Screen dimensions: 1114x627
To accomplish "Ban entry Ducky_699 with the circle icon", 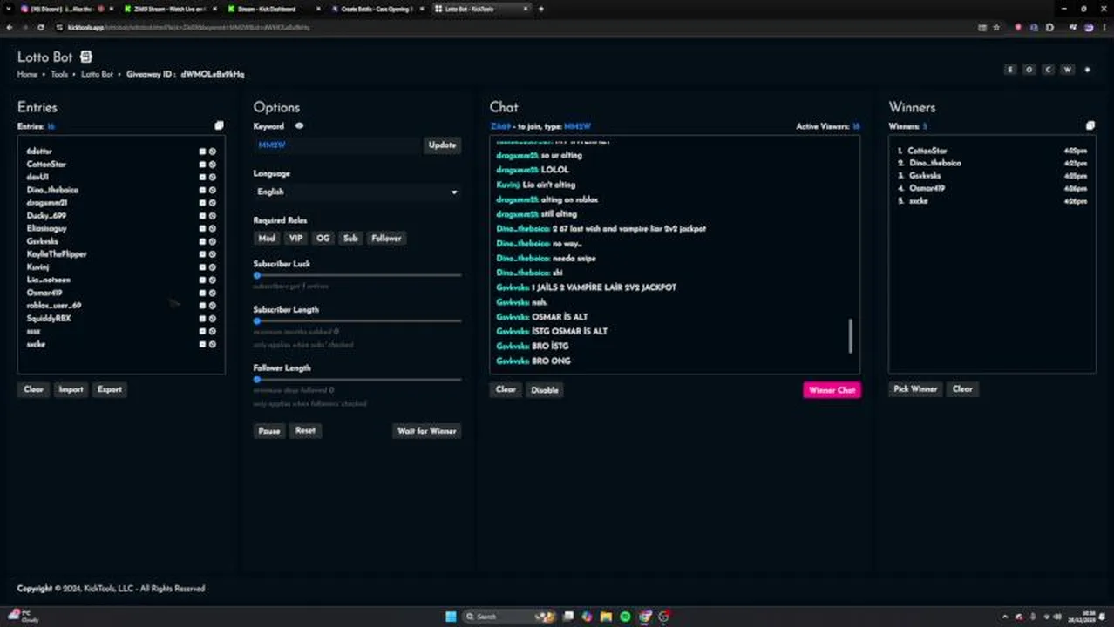I will [212, 215].
